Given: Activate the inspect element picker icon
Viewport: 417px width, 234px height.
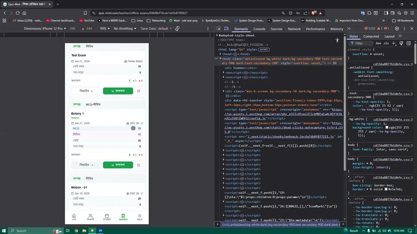Looking at the screenshot, I should click(x=219, y=29).
